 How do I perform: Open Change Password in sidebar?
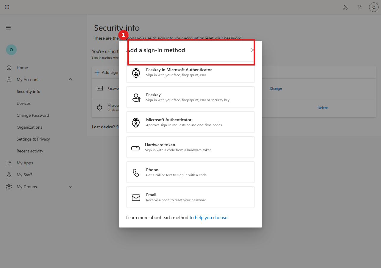pyautogui.click(x=33, y=115)
